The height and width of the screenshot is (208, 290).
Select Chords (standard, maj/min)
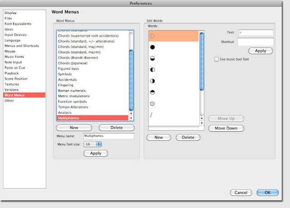pos(81,47)
